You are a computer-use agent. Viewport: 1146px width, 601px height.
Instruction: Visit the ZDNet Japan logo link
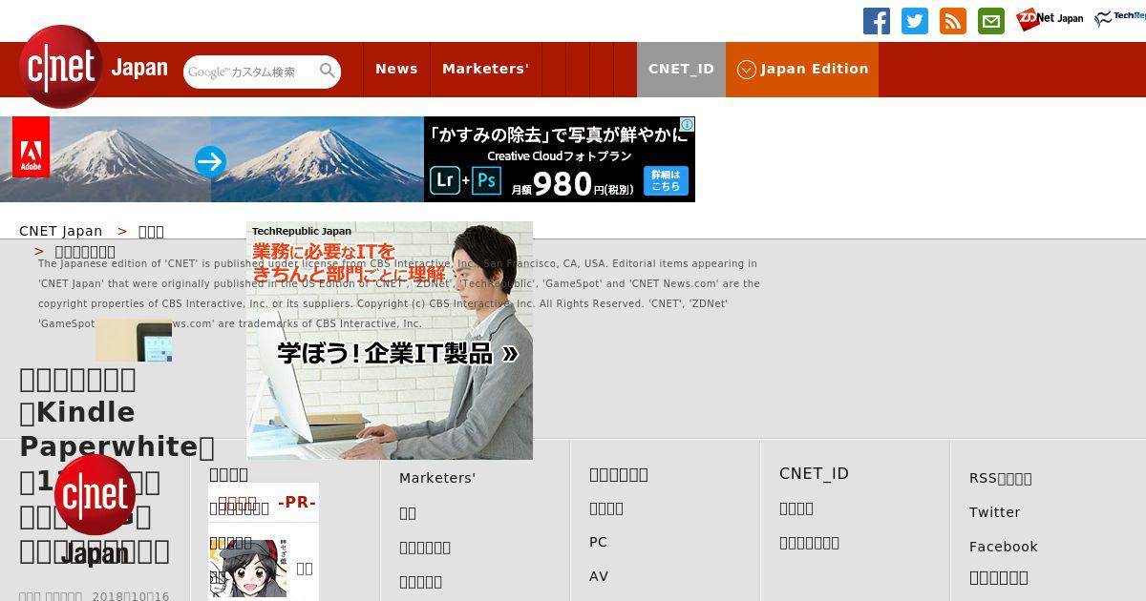coord(1050,19)
